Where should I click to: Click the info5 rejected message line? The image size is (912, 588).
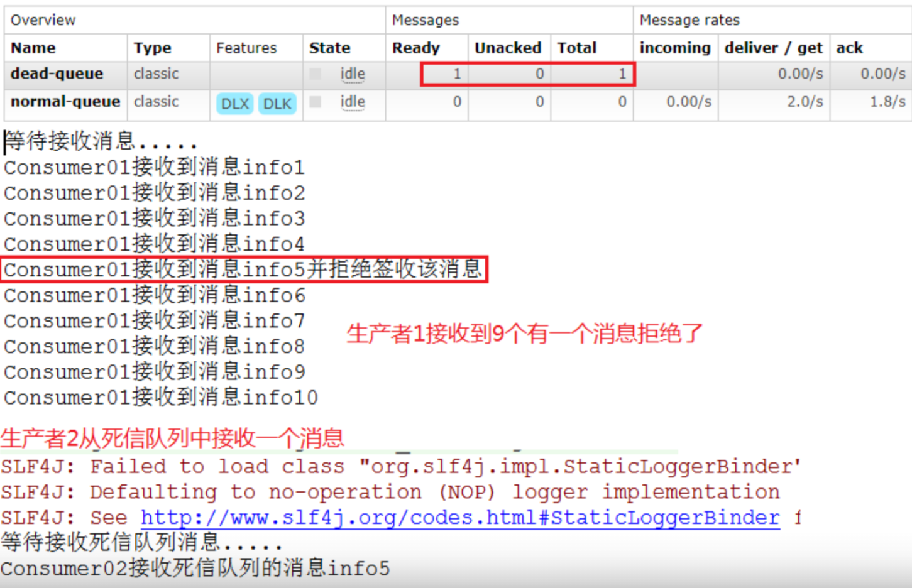[243, 269]
